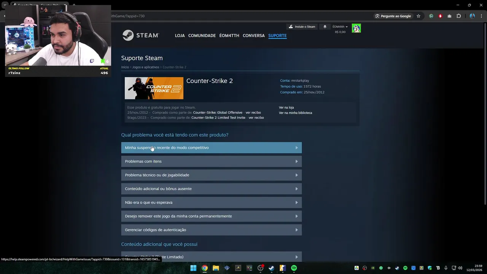
Task: Open the SUPORTE menu item
Action: 277,35
